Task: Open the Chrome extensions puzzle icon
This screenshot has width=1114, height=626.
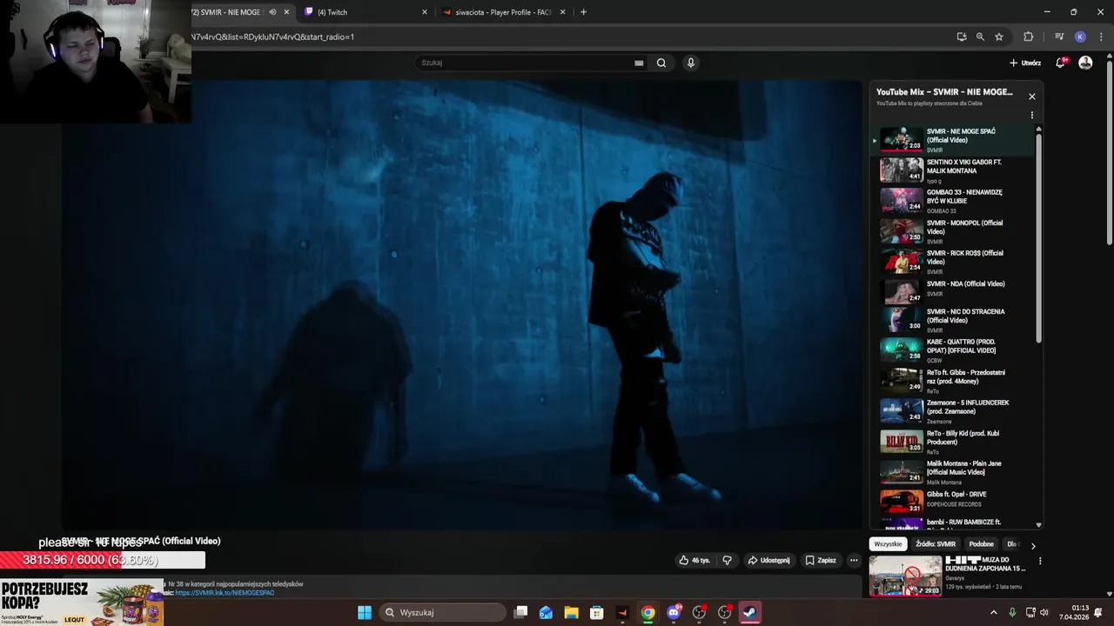Action: click(x=1028, y=37)
